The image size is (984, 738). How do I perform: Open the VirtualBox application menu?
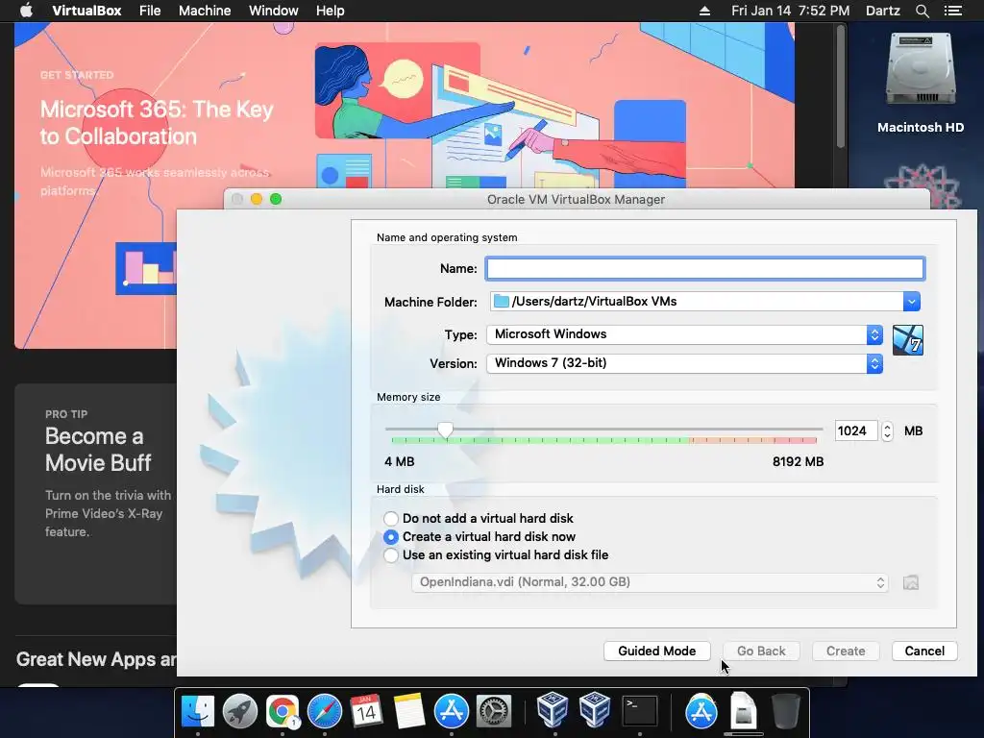[x=86, y=11]
